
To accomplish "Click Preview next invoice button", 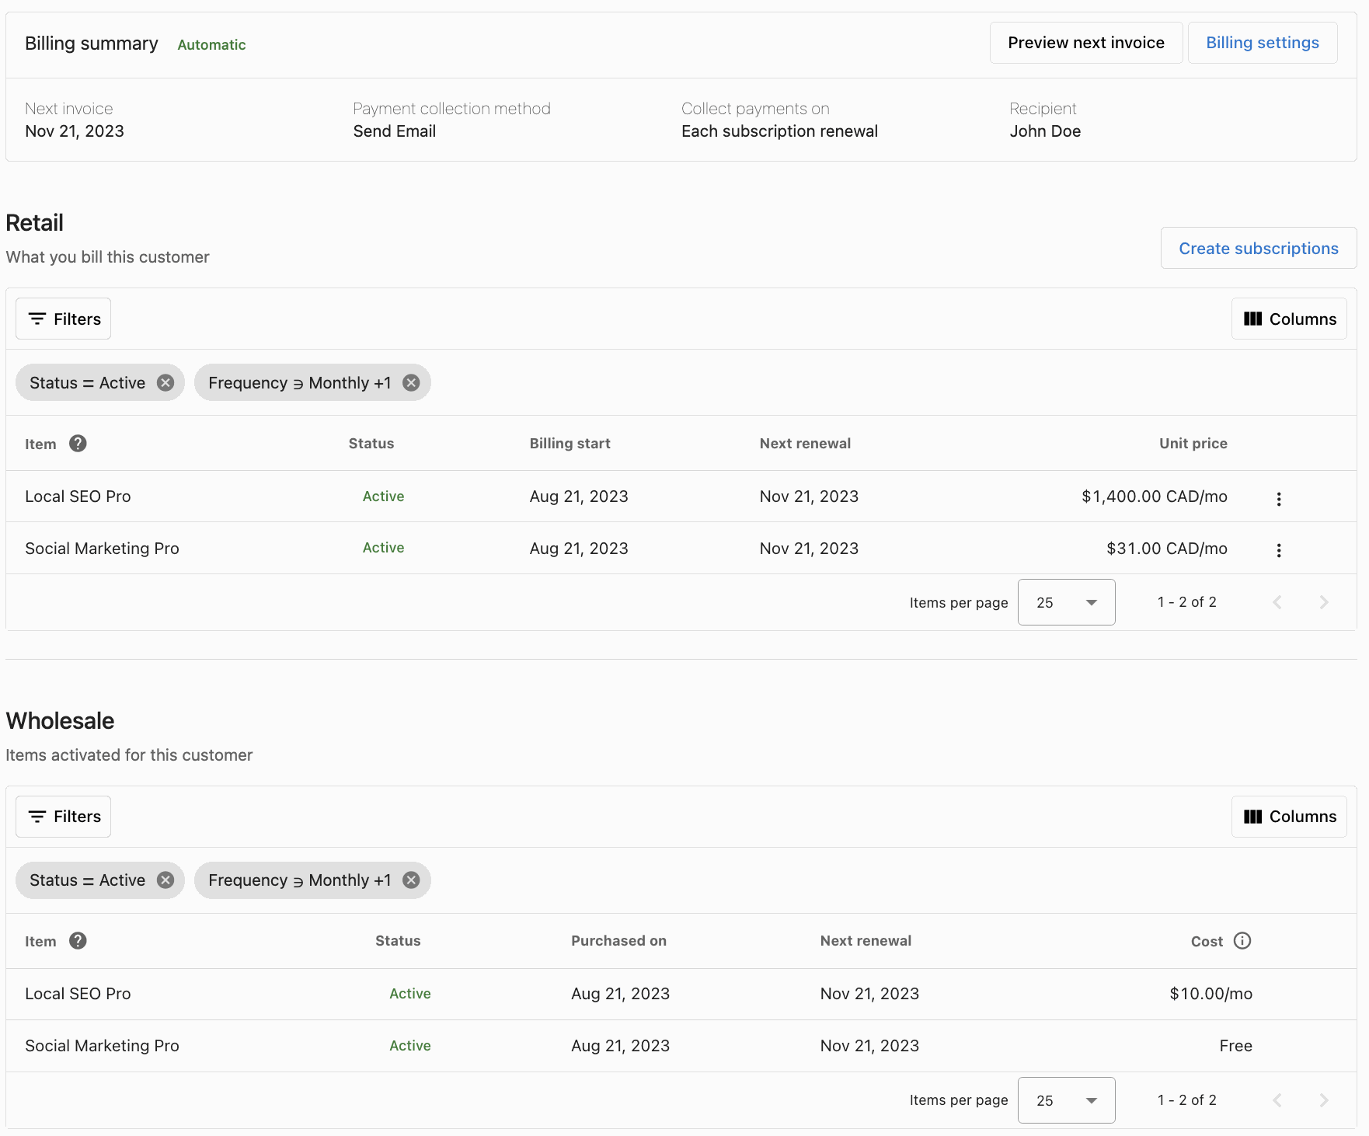I will (x=1086, y=43).
